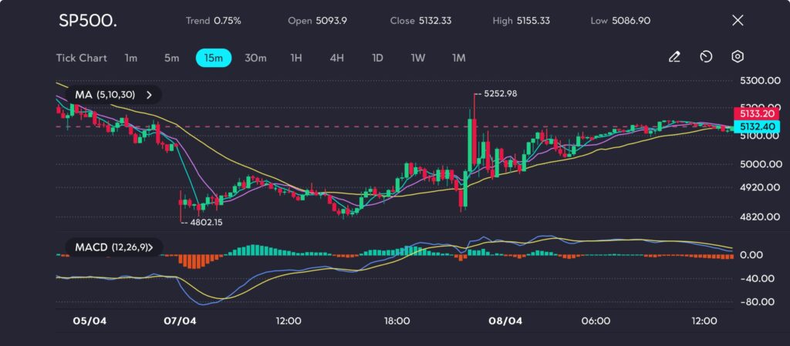This screenshot has height=346, width=790.
Task: Choose the 4H timeframe
Action: coord(336,58)
